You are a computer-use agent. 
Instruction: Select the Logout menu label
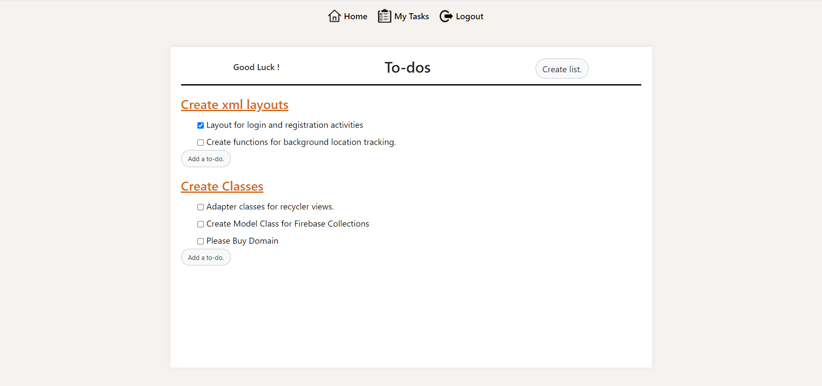pos(469,16)
